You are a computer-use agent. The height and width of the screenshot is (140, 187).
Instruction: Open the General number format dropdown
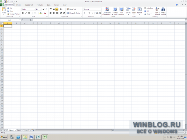pyautogui.click(x=100, y=9)
